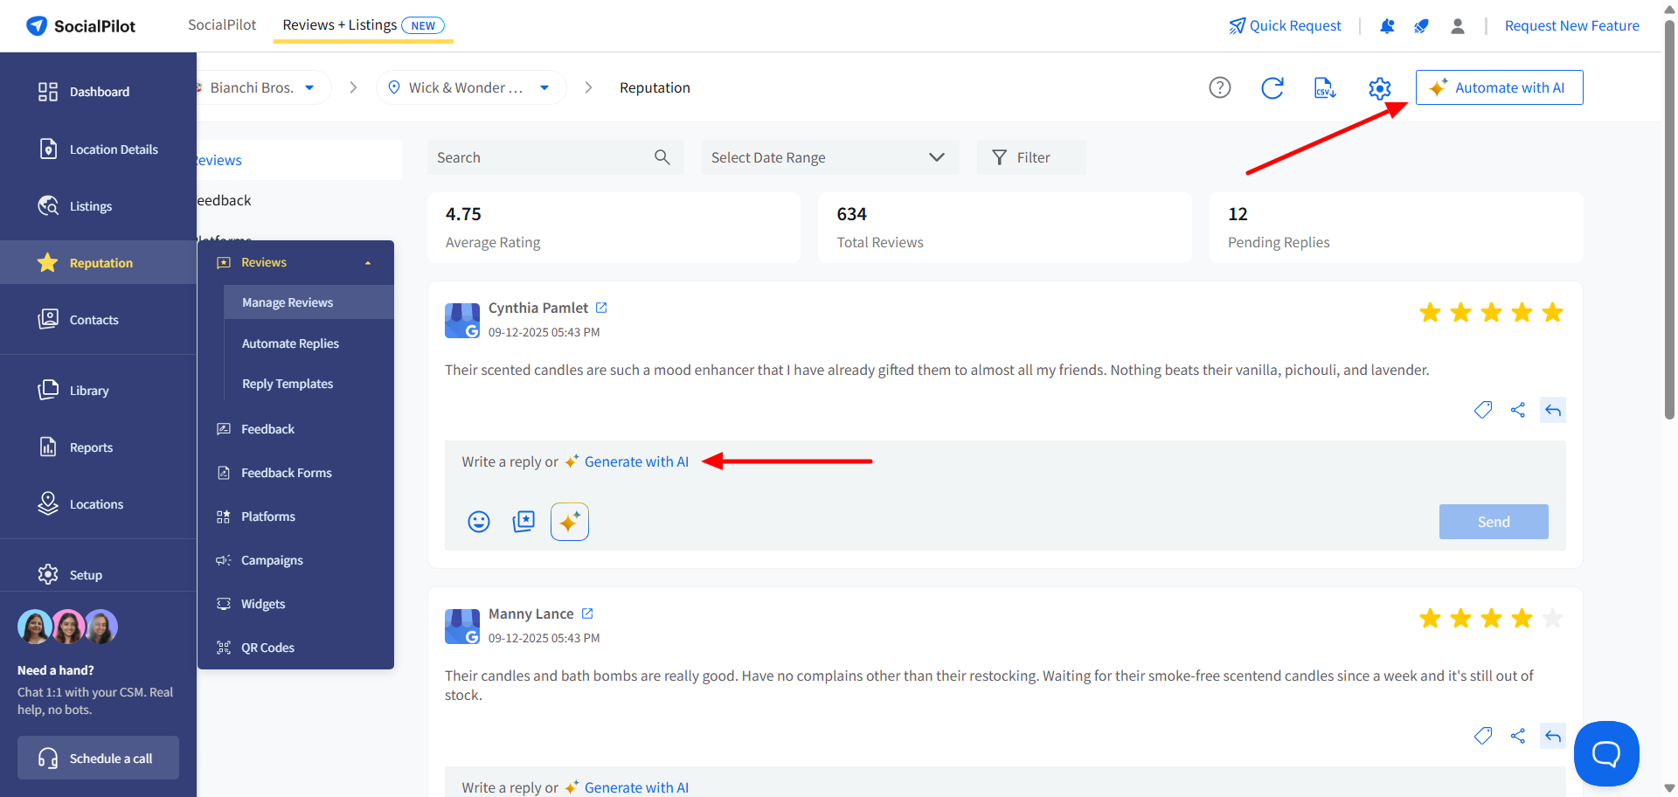Open reputation settings gear icon
1678x797 pixels.
pos(1379,87)
